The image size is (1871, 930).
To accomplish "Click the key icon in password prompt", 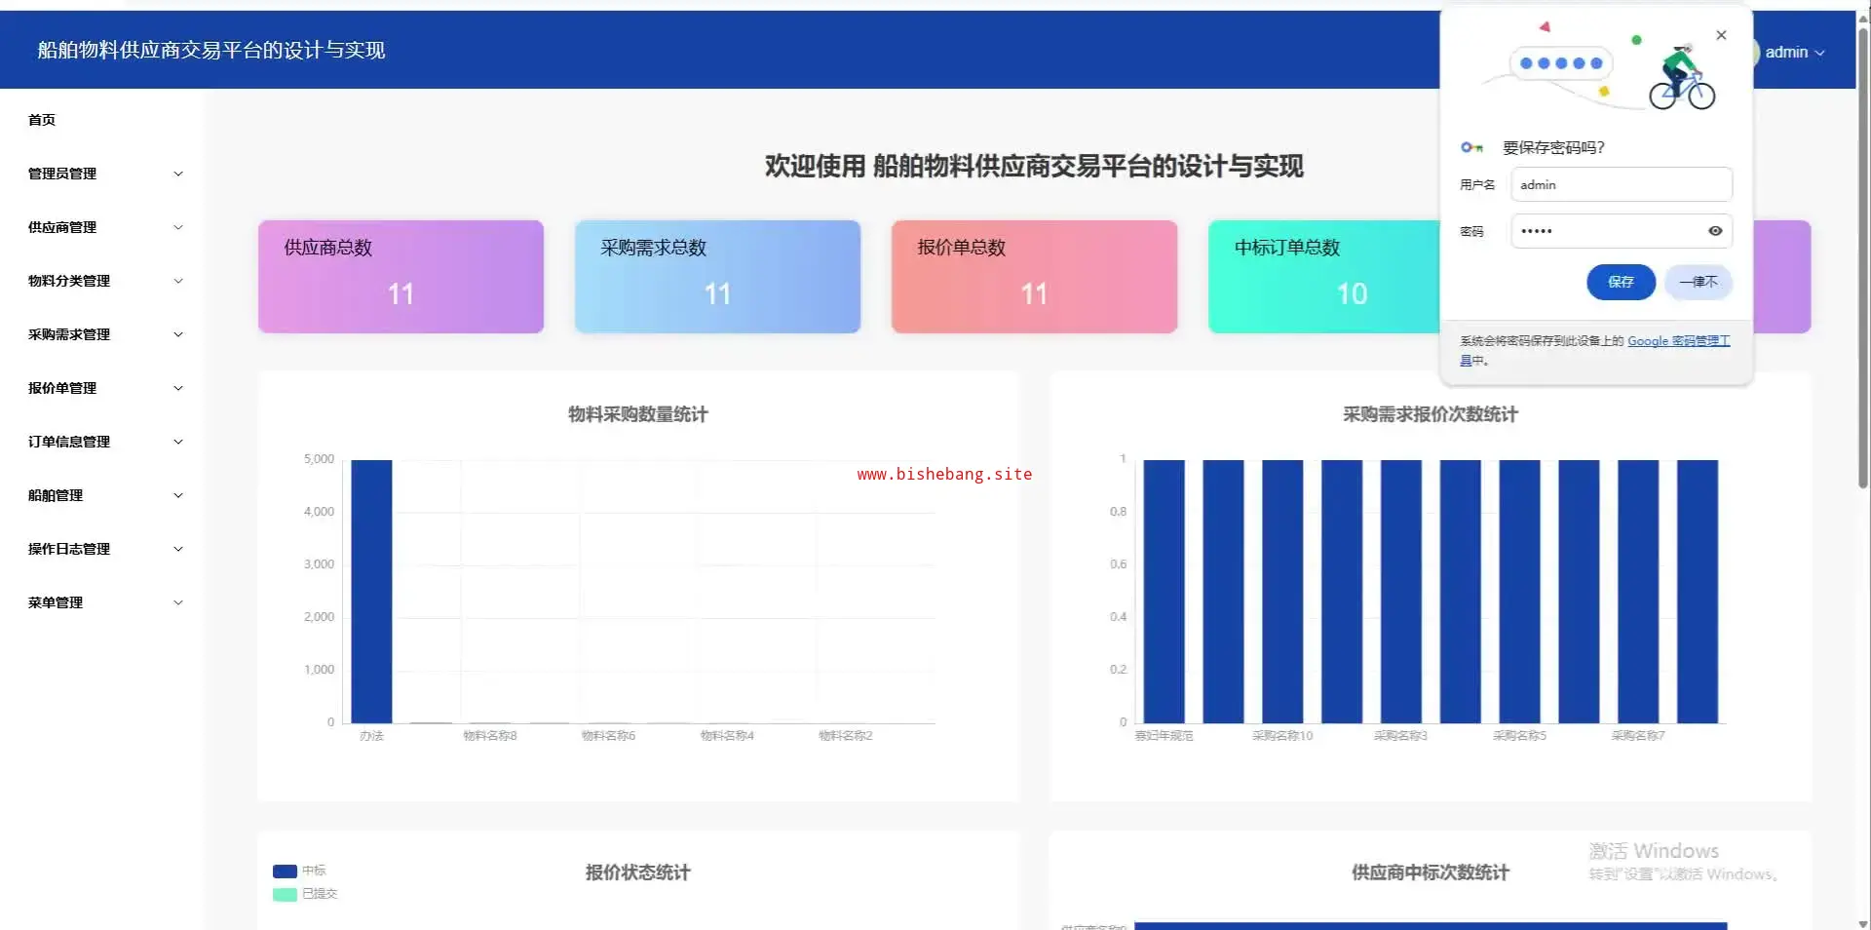I will 1470,148.
